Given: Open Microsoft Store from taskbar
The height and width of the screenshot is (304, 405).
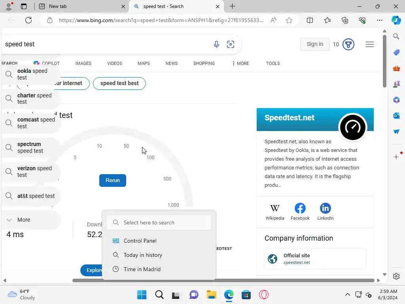Looking at the screenshot, I should (246, 294).
